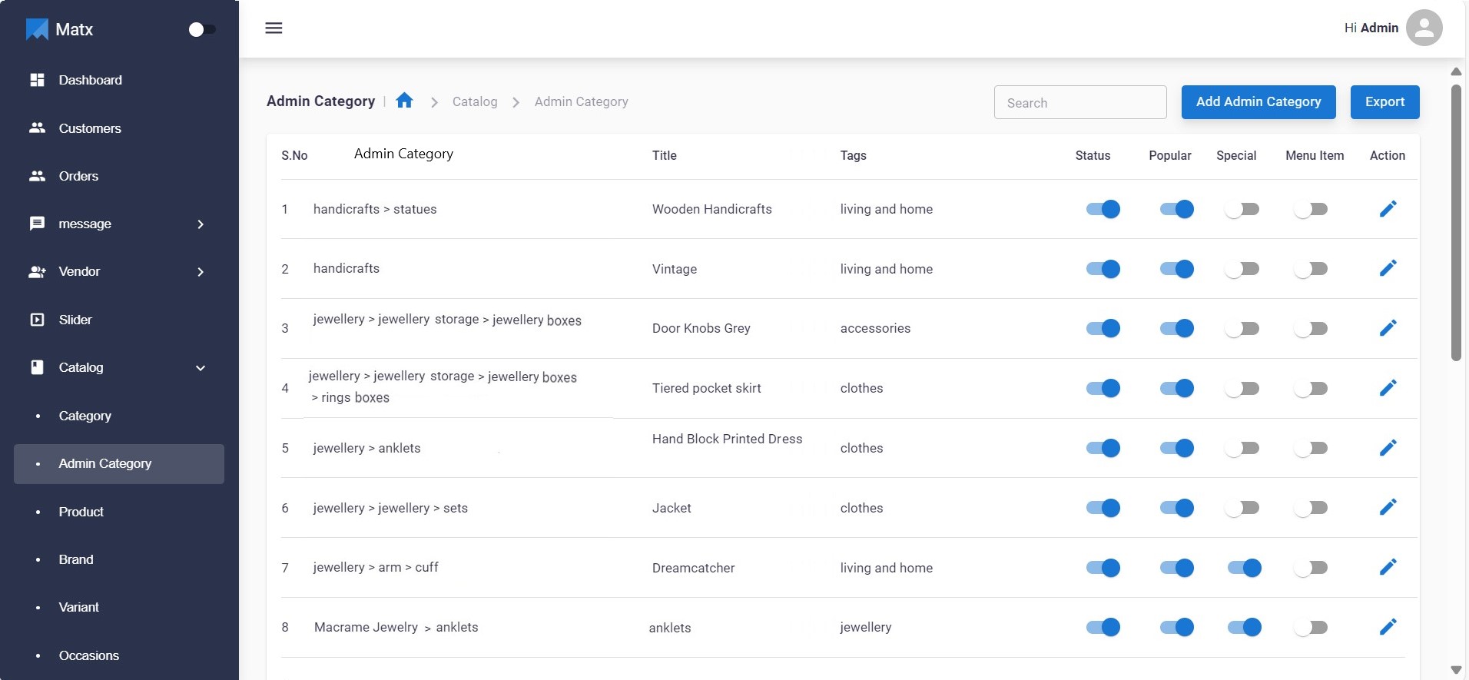This screenshot has height=680, width=1469.
Task: Click edit pencil for handicrafts > statues row
Action: click(1387, 209)
